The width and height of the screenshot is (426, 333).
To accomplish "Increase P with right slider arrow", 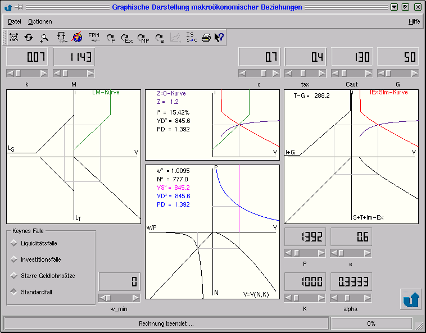I will click(321, 253).
